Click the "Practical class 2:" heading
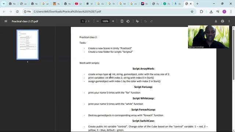This screenshot has height=132, width=235. click(88, 37)
